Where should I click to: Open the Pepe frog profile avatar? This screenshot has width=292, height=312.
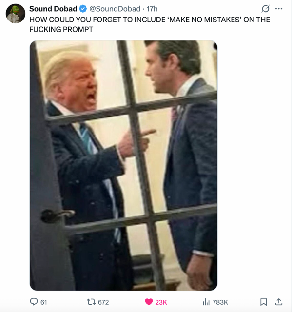(16, 14)
